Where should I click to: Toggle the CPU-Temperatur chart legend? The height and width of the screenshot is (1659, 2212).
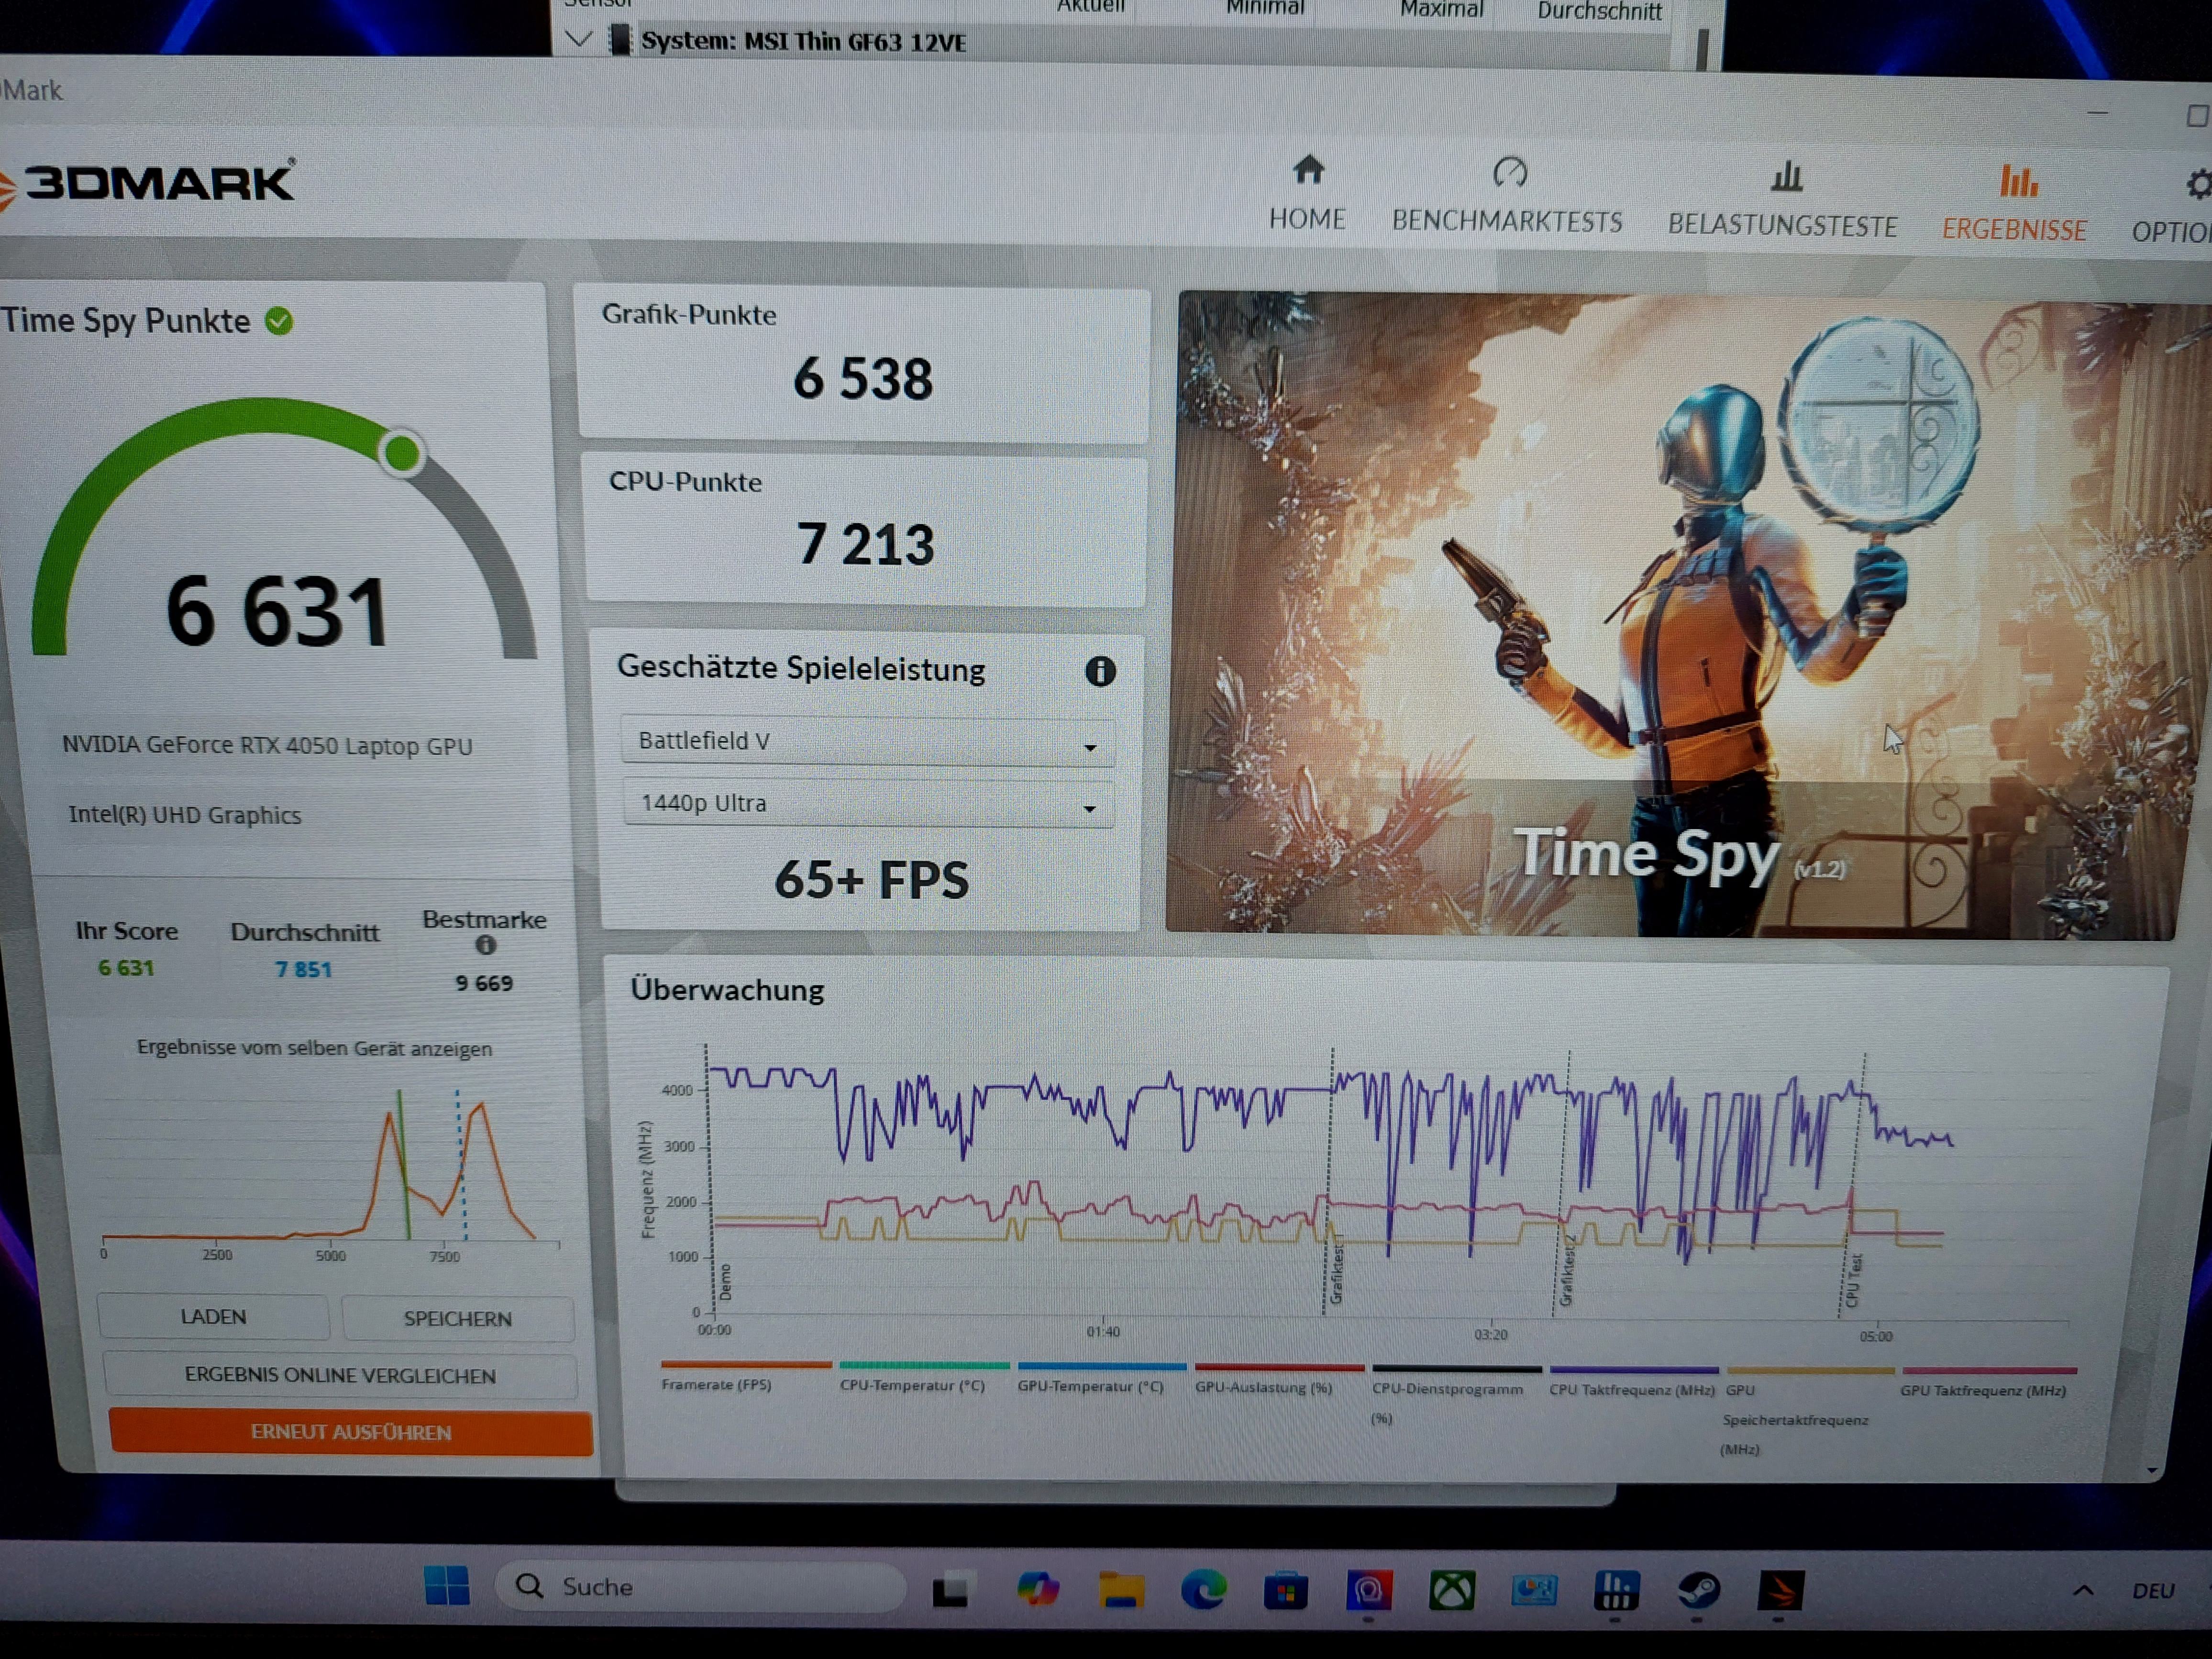pyautogui.click(x=912, y=1385)
